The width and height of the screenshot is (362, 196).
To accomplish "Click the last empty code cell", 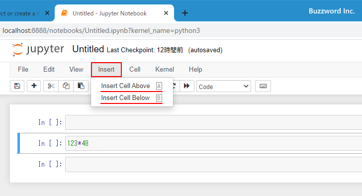I will (x=213, y=164).
